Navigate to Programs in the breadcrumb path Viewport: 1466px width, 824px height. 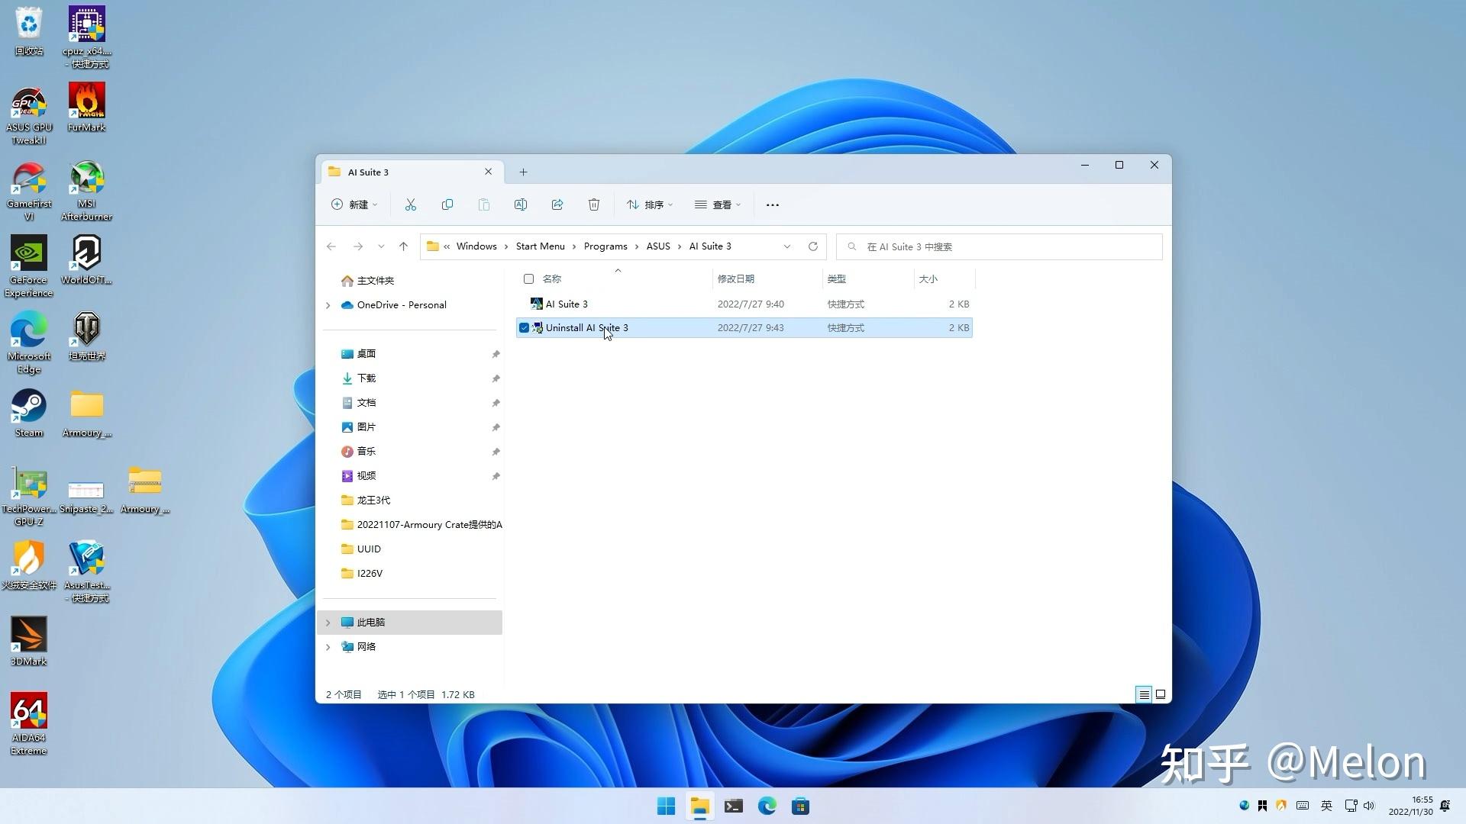(605, 246)
